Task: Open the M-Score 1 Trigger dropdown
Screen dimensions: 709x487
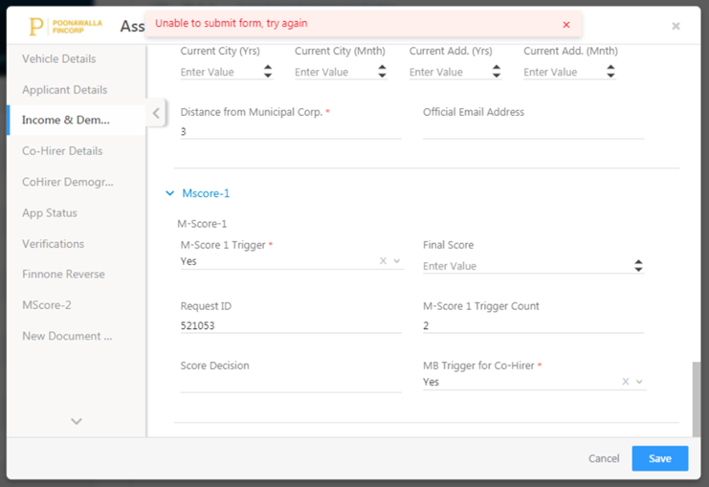Action: coord(397,261)
